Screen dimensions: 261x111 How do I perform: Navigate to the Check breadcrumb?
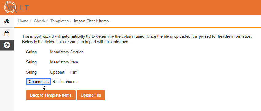[39, 21]
